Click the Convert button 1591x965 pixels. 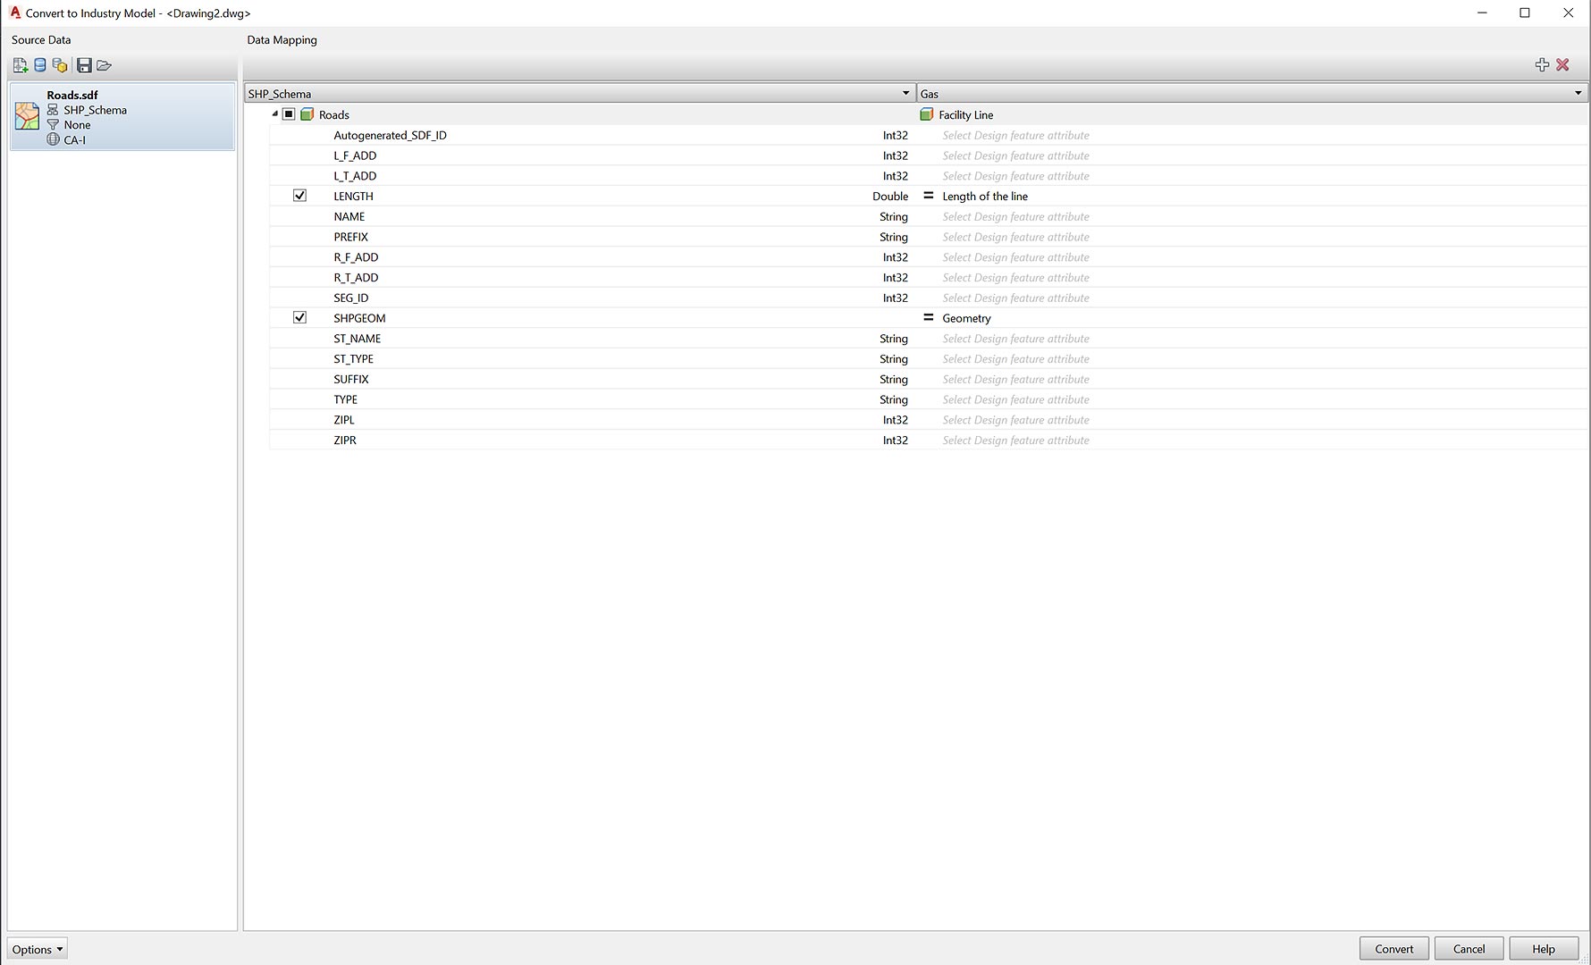pyautogui.click(x=1393, y=949)
